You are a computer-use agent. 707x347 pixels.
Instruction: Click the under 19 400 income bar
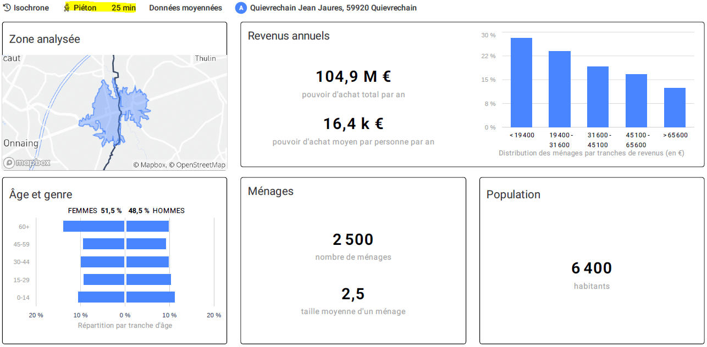click(521, 82)
